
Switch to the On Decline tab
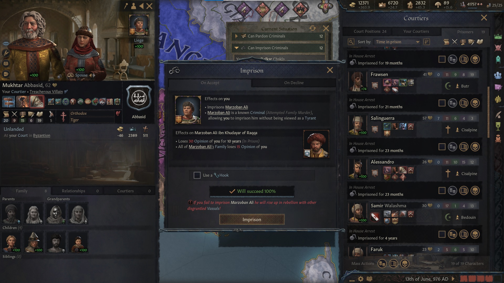294,83
